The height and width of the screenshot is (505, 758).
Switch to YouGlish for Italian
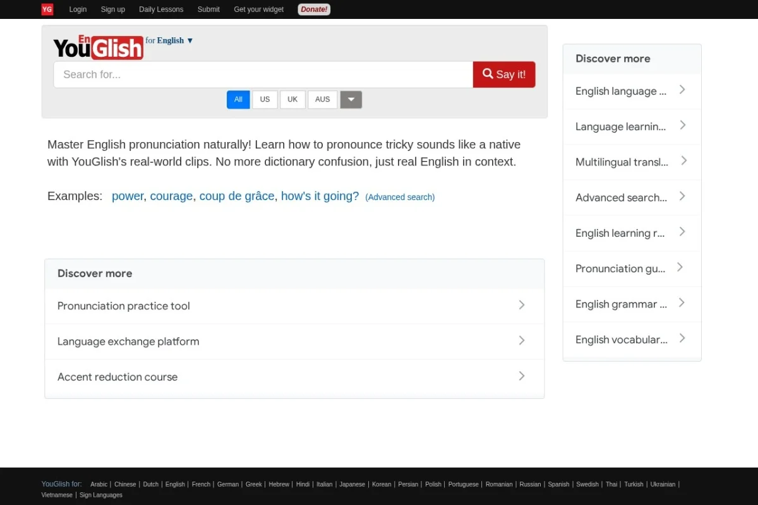coord(325,484)
